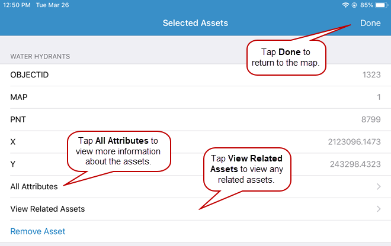This screenshot has height=246, width=391.
Task: Tap the 85% battery percentage text
Action: click(x=366, y=5)
